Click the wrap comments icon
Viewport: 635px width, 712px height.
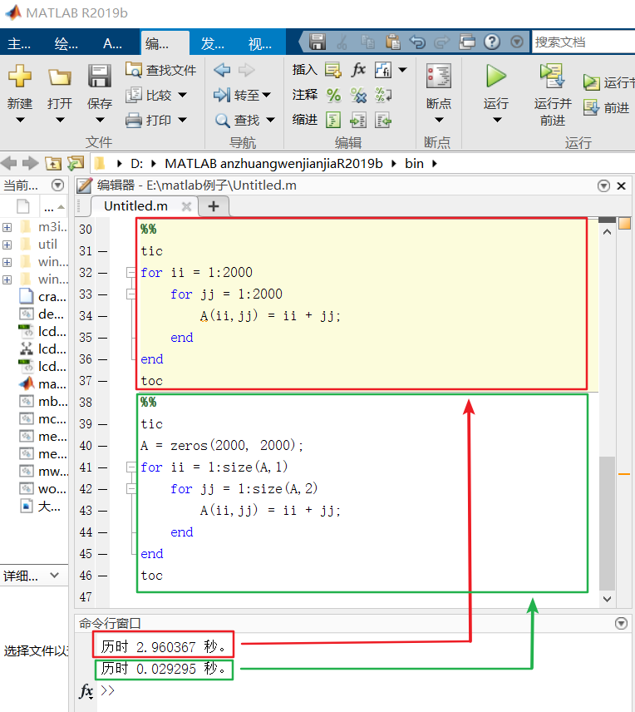pos(383,95)
